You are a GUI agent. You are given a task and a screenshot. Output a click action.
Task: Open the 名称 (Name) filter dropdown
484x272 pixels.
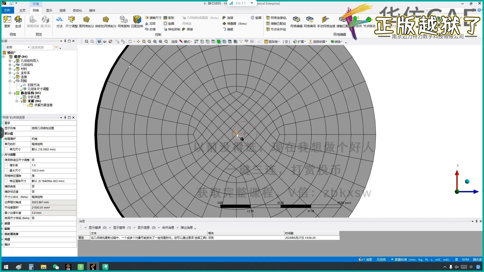tap(28, 47)
